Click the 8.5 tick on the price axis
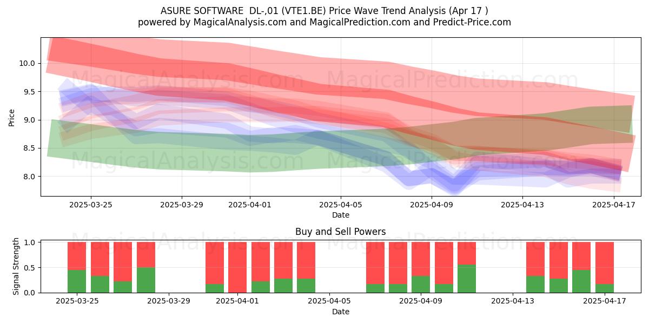Image resolution: width=649 pixels, height=324 pixels. click(x=29, y=148)
